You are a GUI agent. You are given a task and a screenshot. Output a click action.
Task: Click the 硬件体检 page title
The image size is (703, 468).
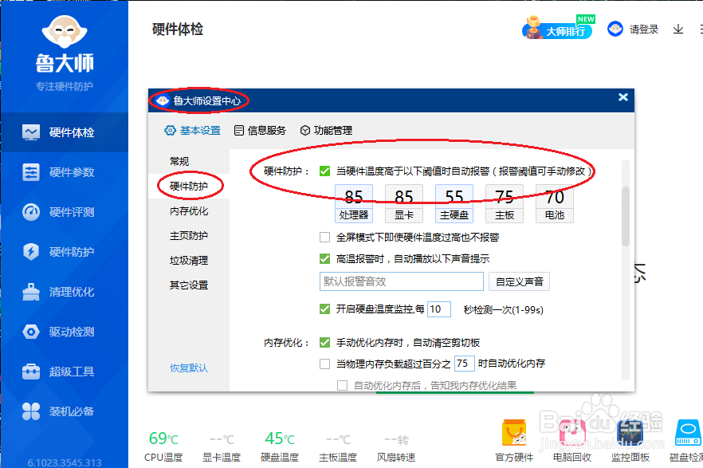[178, 29]
